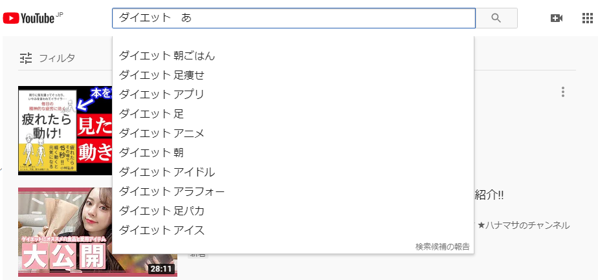The width and height of the screenshot is (598, 280).
Task: Open the 疲れたら動け video thumbnail
Action: 65,131
